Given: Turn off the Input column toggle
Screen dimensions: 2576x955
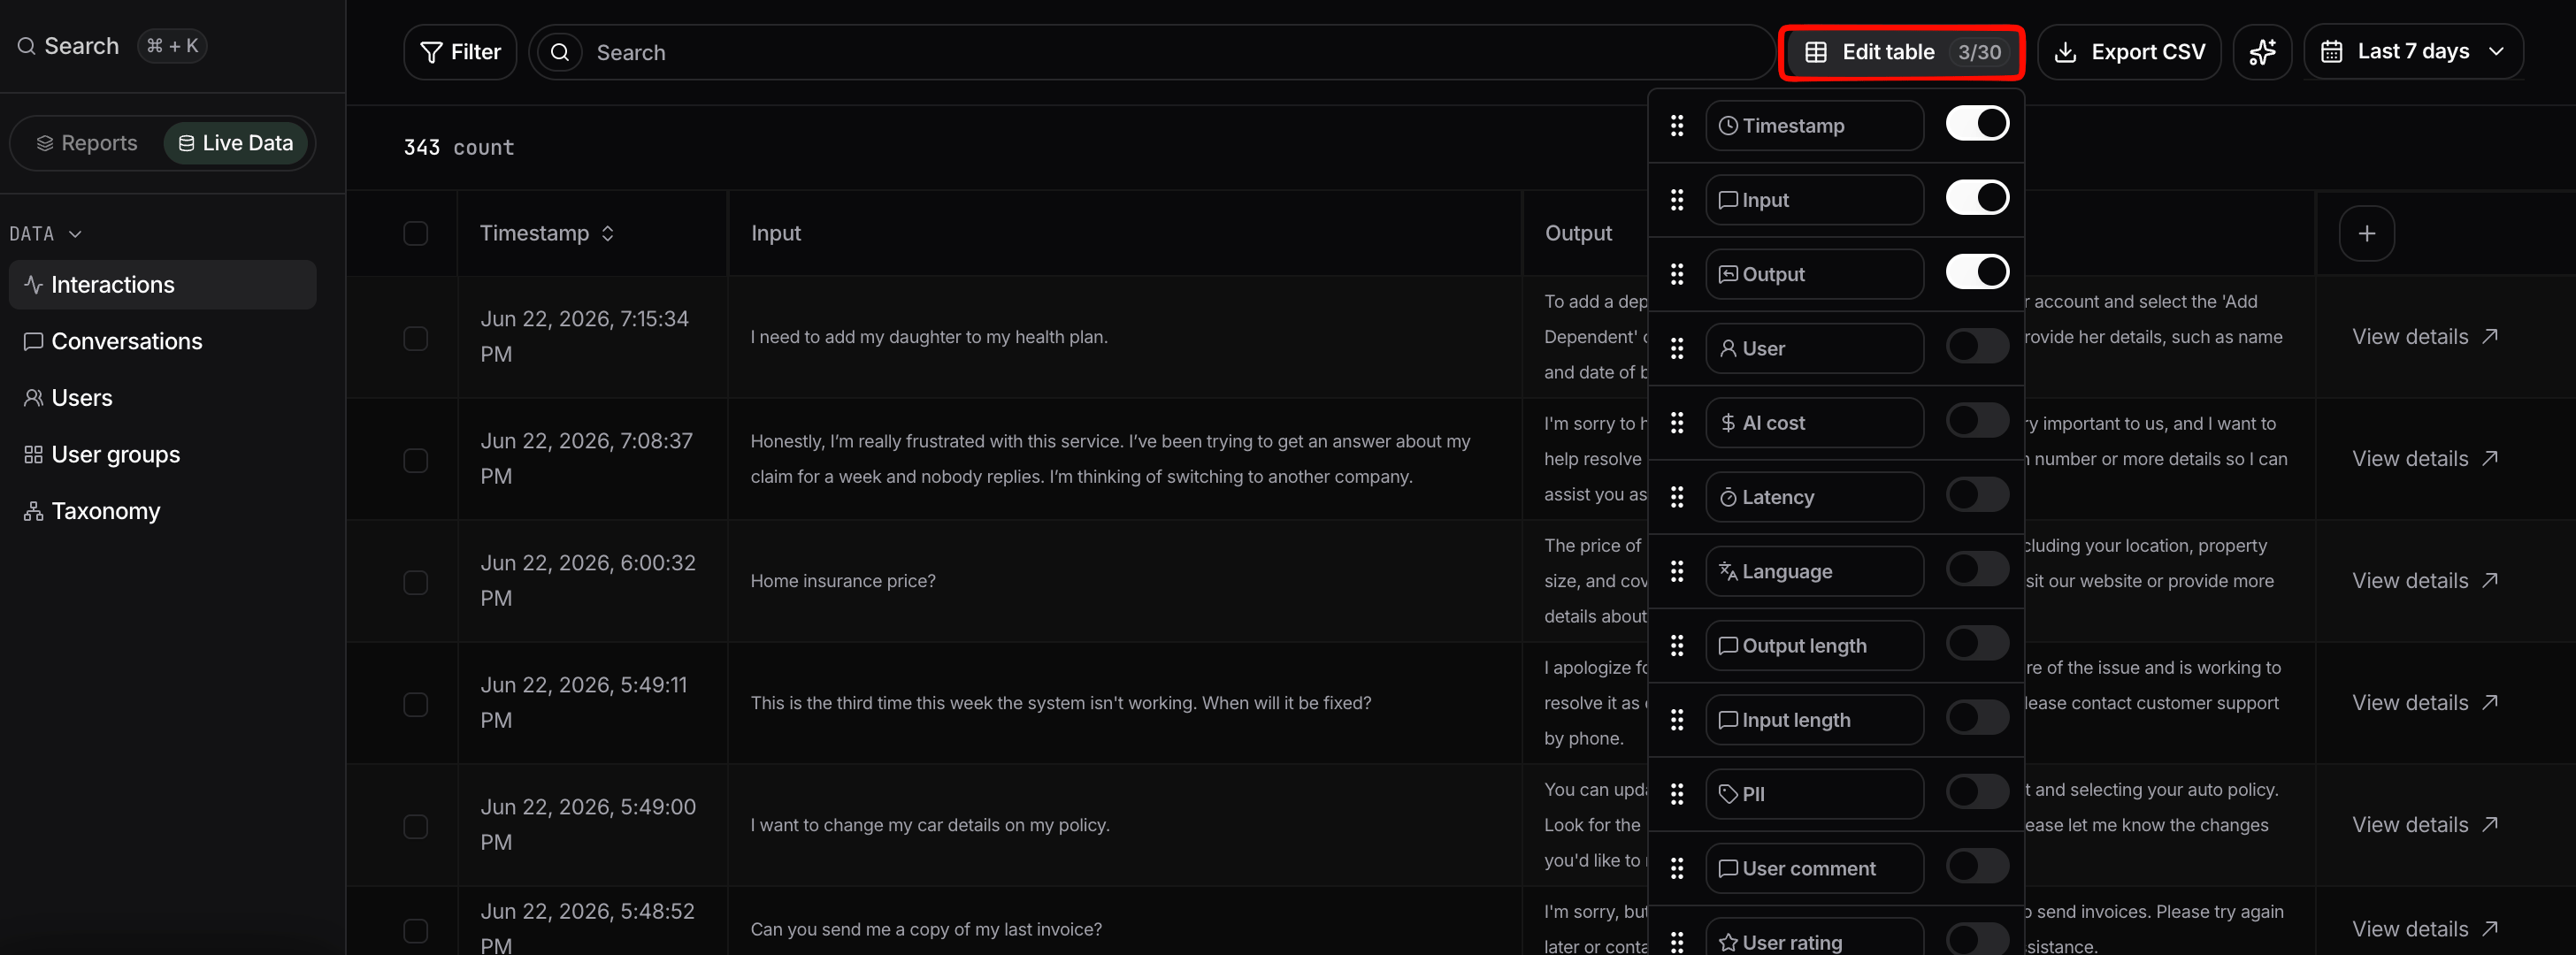Looking at the screenshot, I should (1977, 198).
